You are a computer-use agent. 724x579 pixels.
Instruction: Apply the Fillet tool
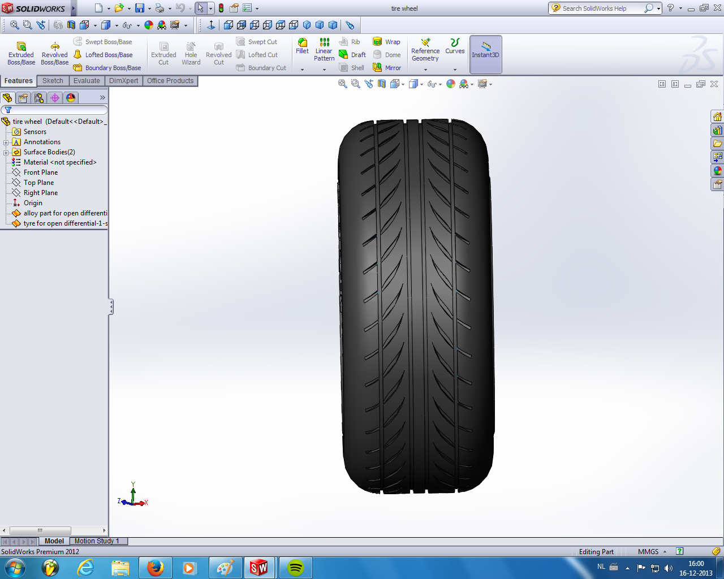pyautogui.click(x=302, y=46)
